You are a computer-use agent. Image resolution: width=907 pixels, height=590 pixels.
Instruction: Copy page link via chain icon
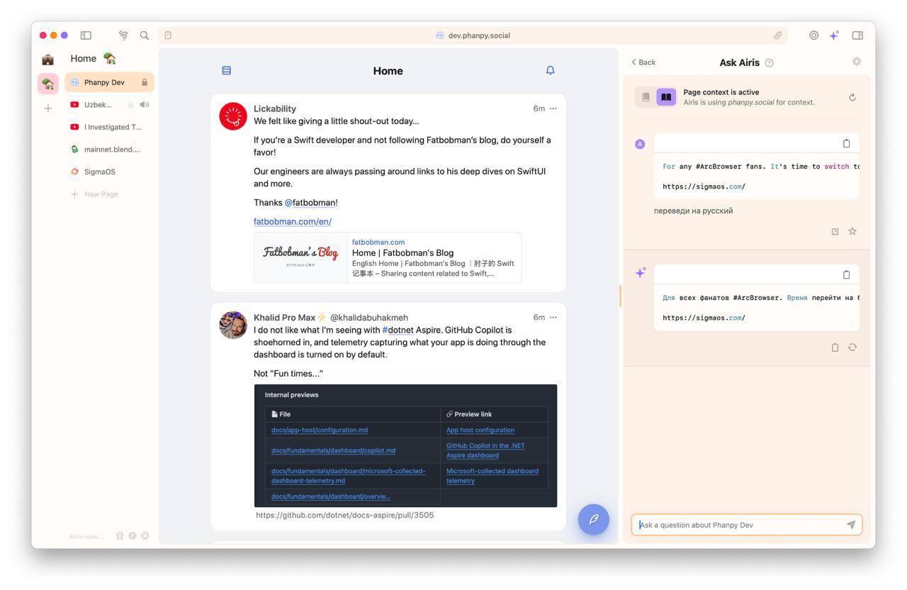click(777, 35)
